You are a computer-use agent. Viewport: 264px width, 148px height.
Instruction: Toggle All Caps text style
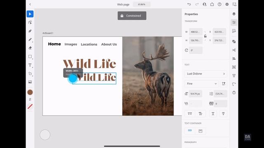pos(190,113)
